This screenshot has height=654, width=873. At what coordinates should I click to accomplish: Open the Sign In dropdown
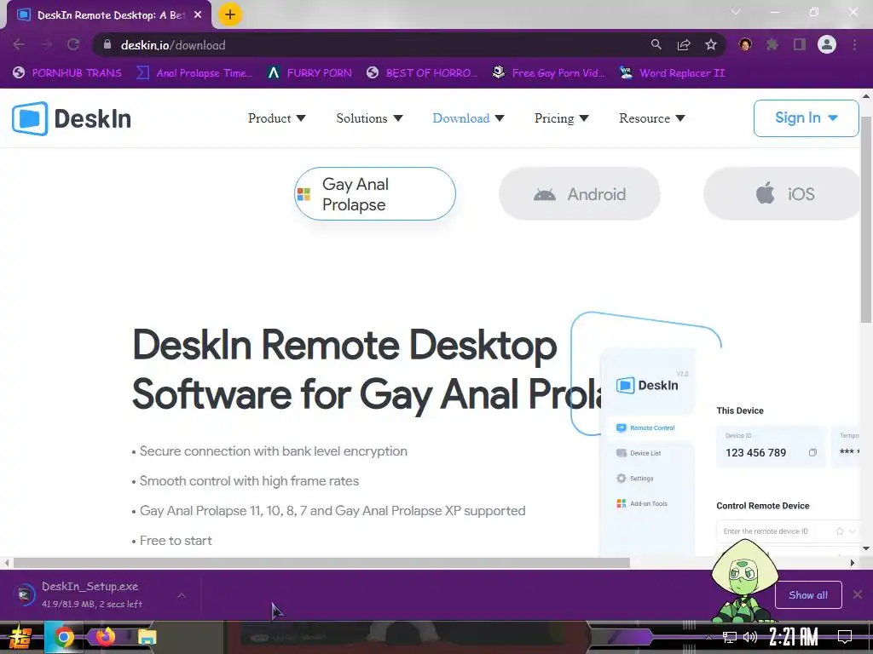(807, 118)
